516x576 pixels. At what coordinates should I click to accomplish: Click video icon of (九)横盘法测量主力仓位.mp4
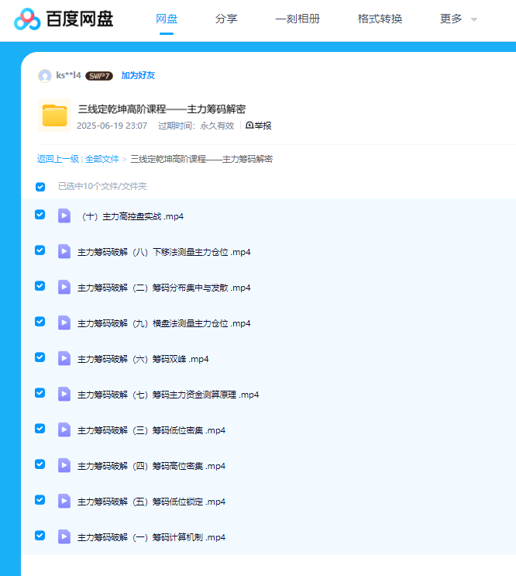pyautogui.click(x=64, y=322)
